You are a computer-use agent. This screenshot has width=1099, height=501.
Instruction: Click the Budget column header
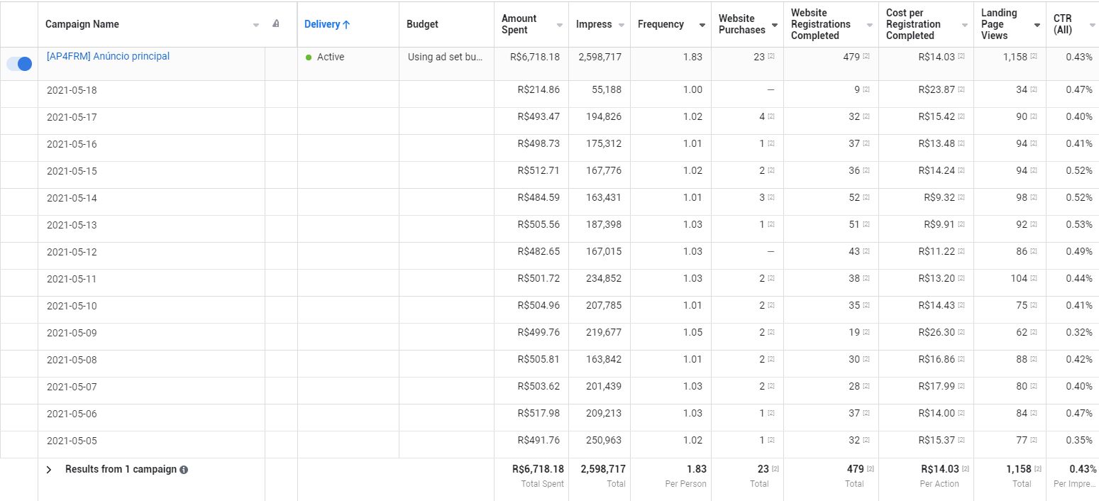422,24
